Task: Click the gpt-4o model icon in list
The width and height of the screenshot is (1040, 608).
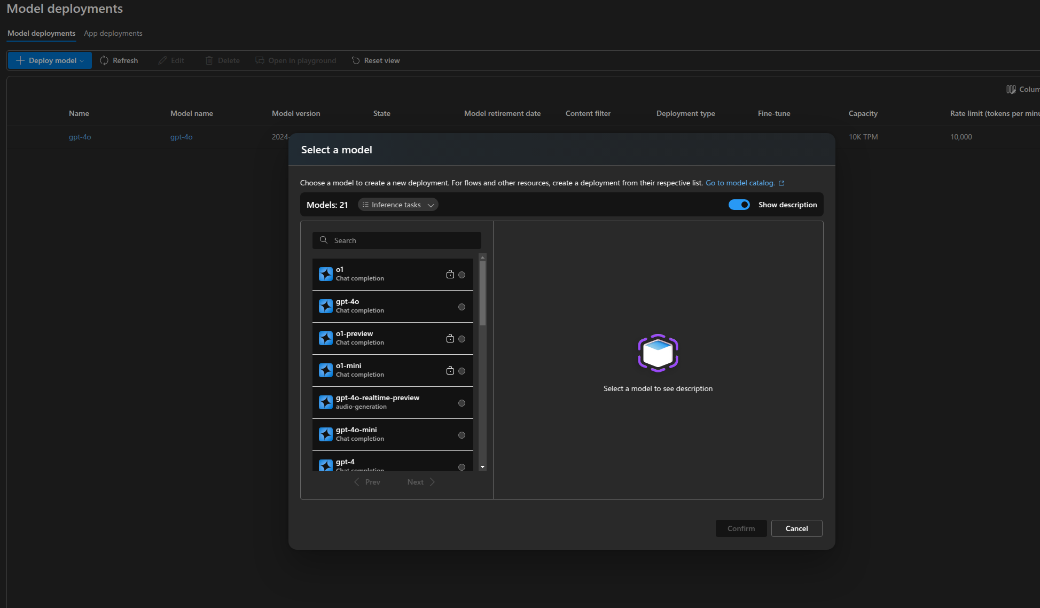Action: coord(326,306)
